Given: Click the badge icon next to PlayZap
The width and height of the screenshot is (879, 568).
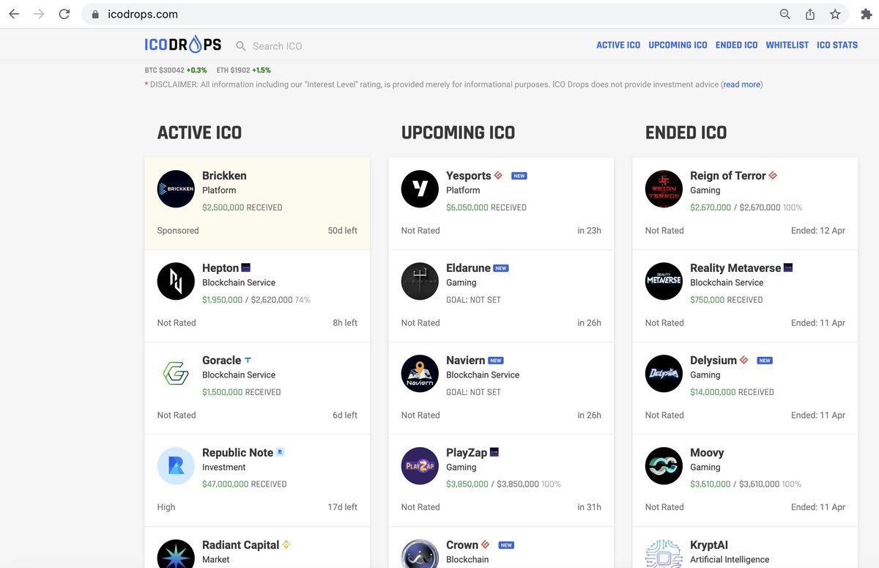Looking at the screenshot, I should [x=494, y=452].
